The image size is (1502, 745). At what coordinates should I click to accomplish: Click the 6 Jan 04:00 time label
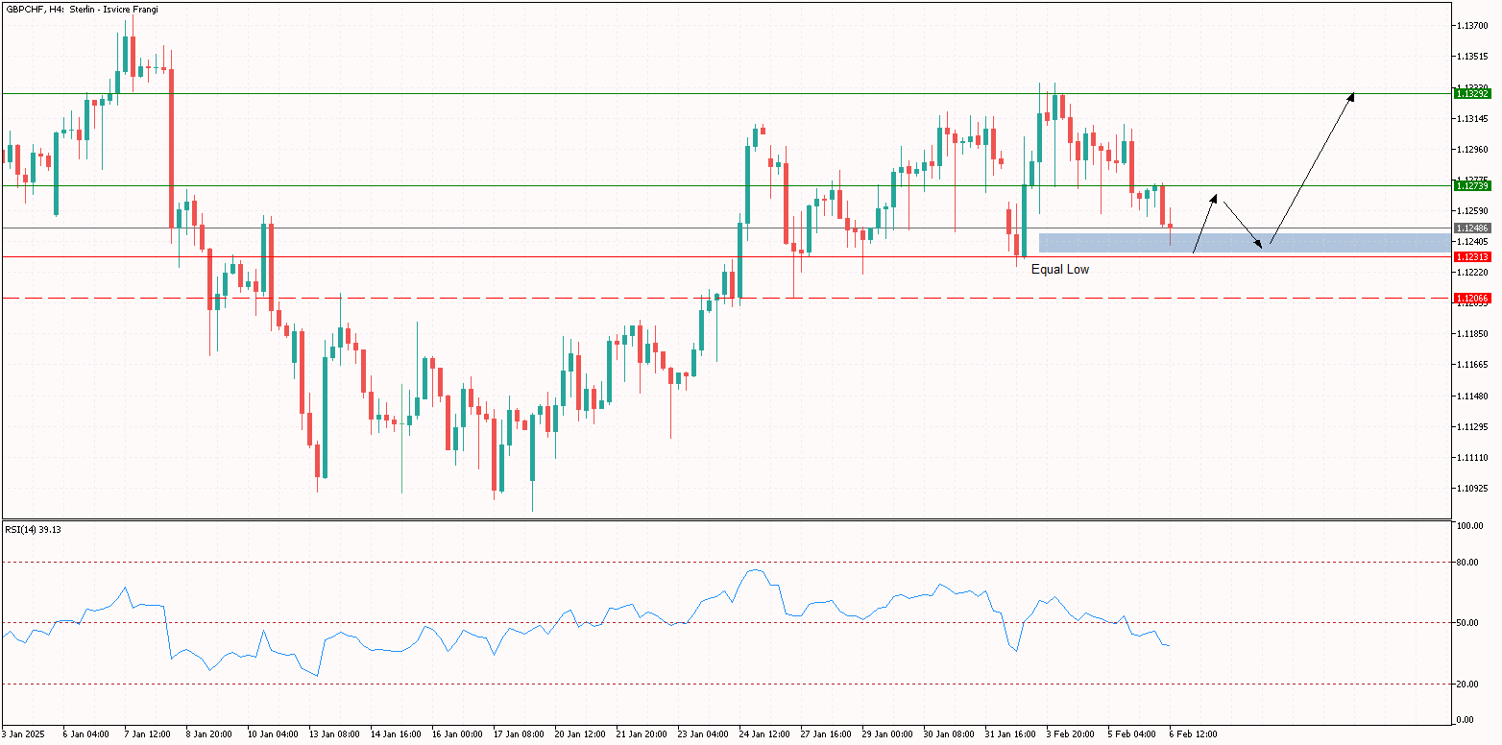coord(86,734)
